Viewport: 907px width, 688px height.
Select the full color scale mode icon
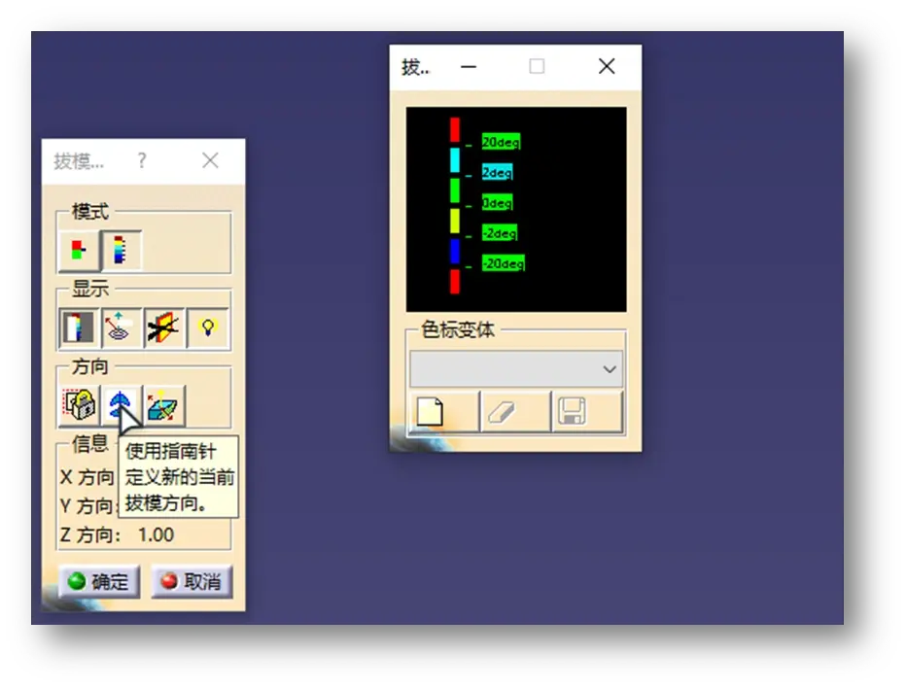122,252
